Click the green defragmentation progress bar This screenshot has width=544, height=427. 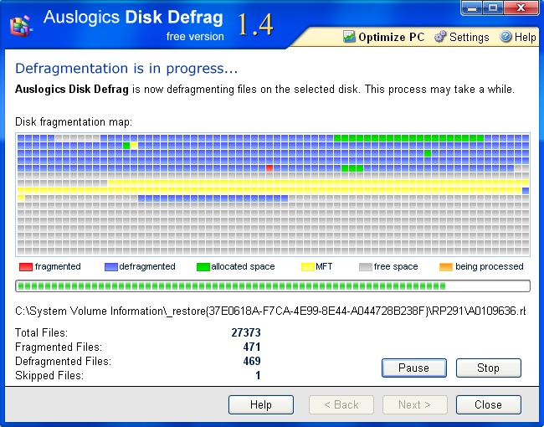point(273,286)
